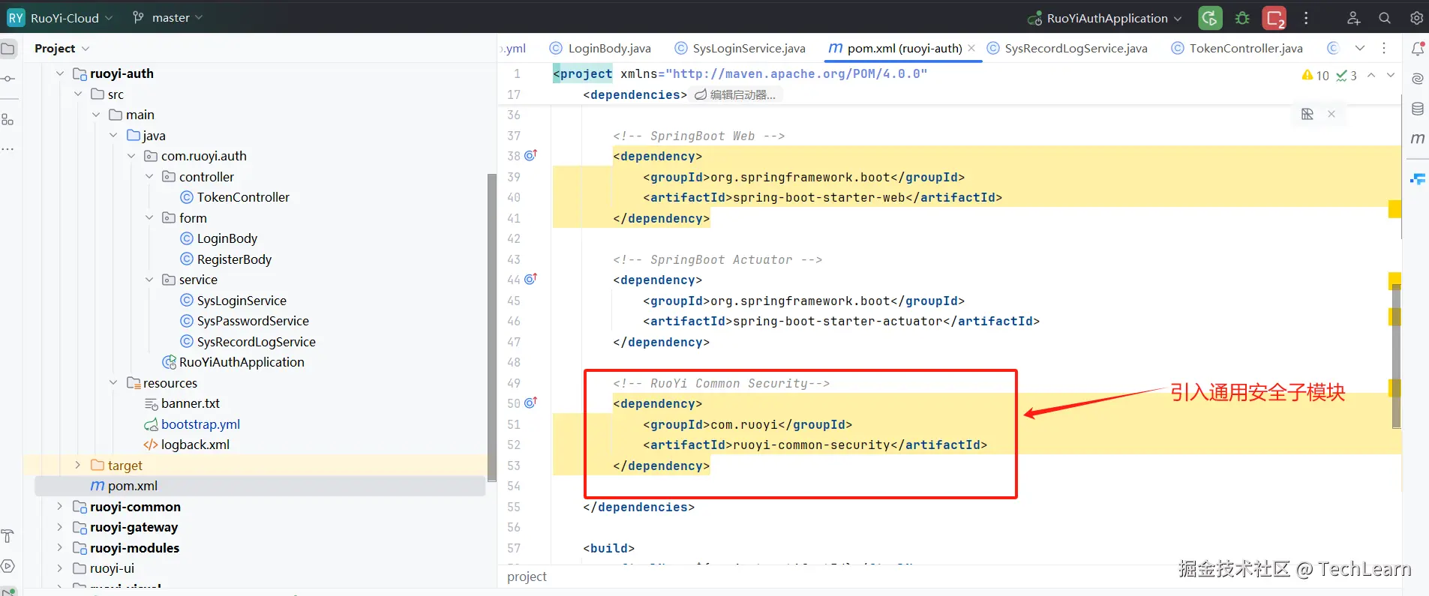Switch to the SysRecordLogService.java tab

pyautogui.click(x=1067, y=48)
